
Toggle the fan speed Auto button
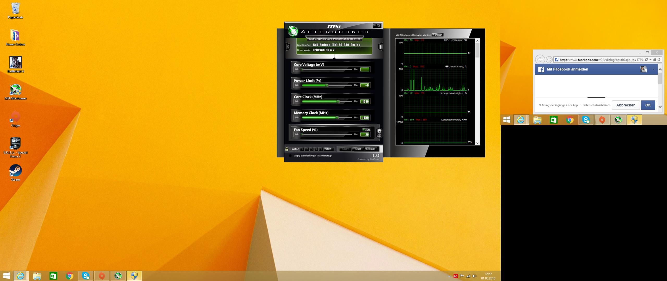366,130
